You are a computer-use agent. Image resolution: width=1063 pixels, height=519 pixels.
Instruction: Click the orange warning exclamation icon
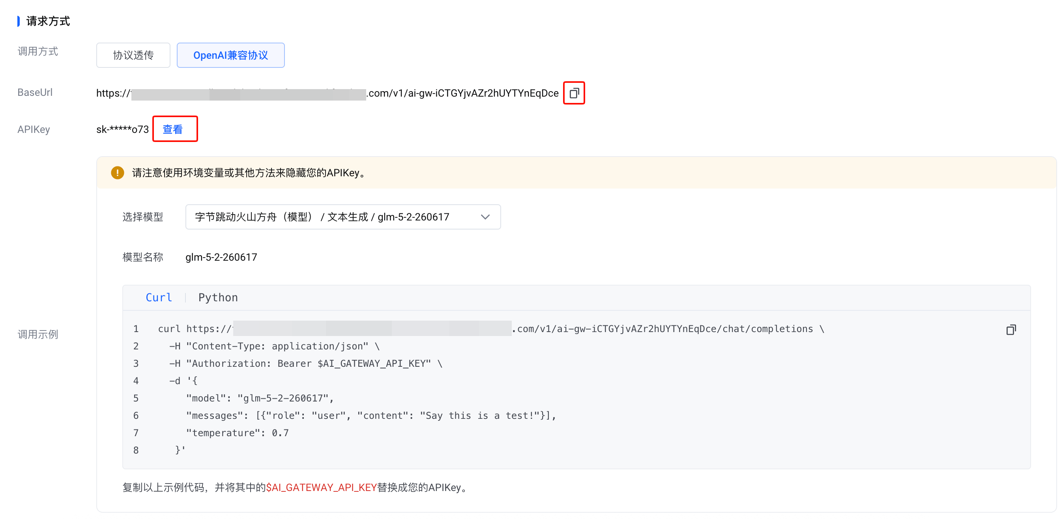pos(118,172)
